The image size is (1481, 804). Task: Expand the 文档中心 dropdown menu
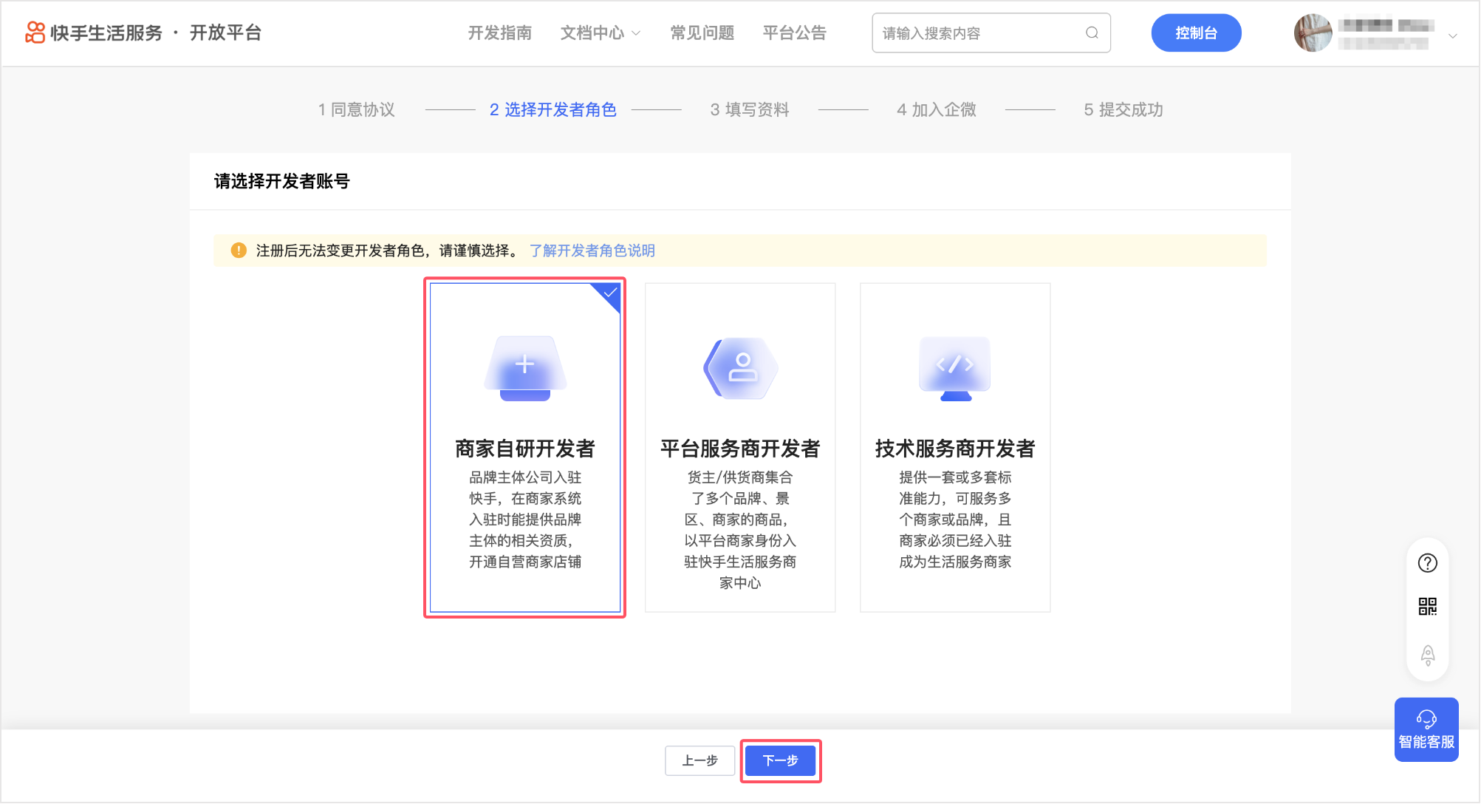(x=600, y=33)
